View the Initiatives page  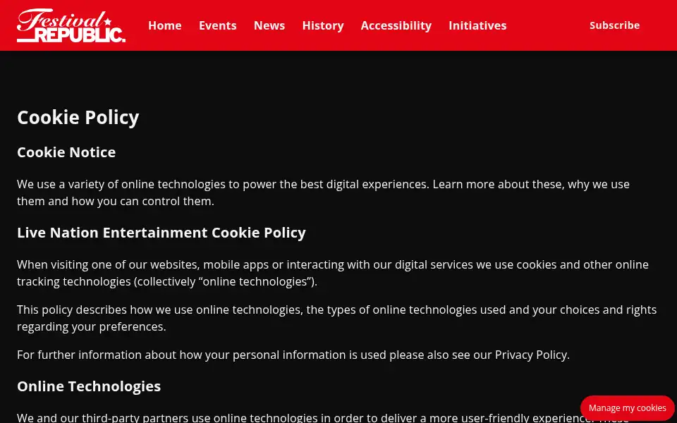(x=477, y=25)
